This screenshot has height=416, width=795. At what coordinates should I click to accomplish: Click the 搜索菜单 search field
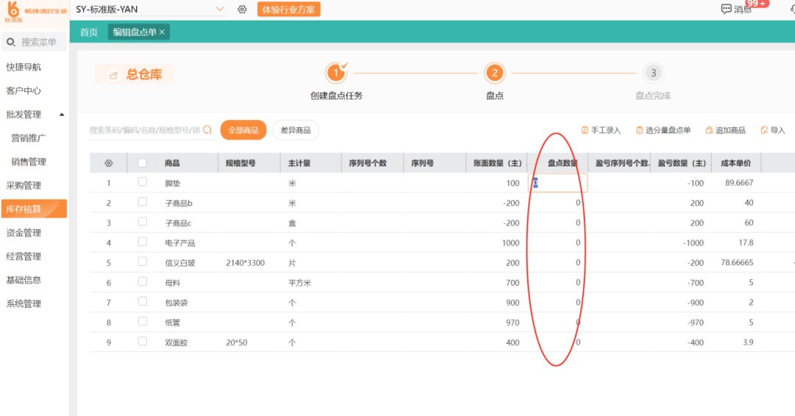point(34,42)
